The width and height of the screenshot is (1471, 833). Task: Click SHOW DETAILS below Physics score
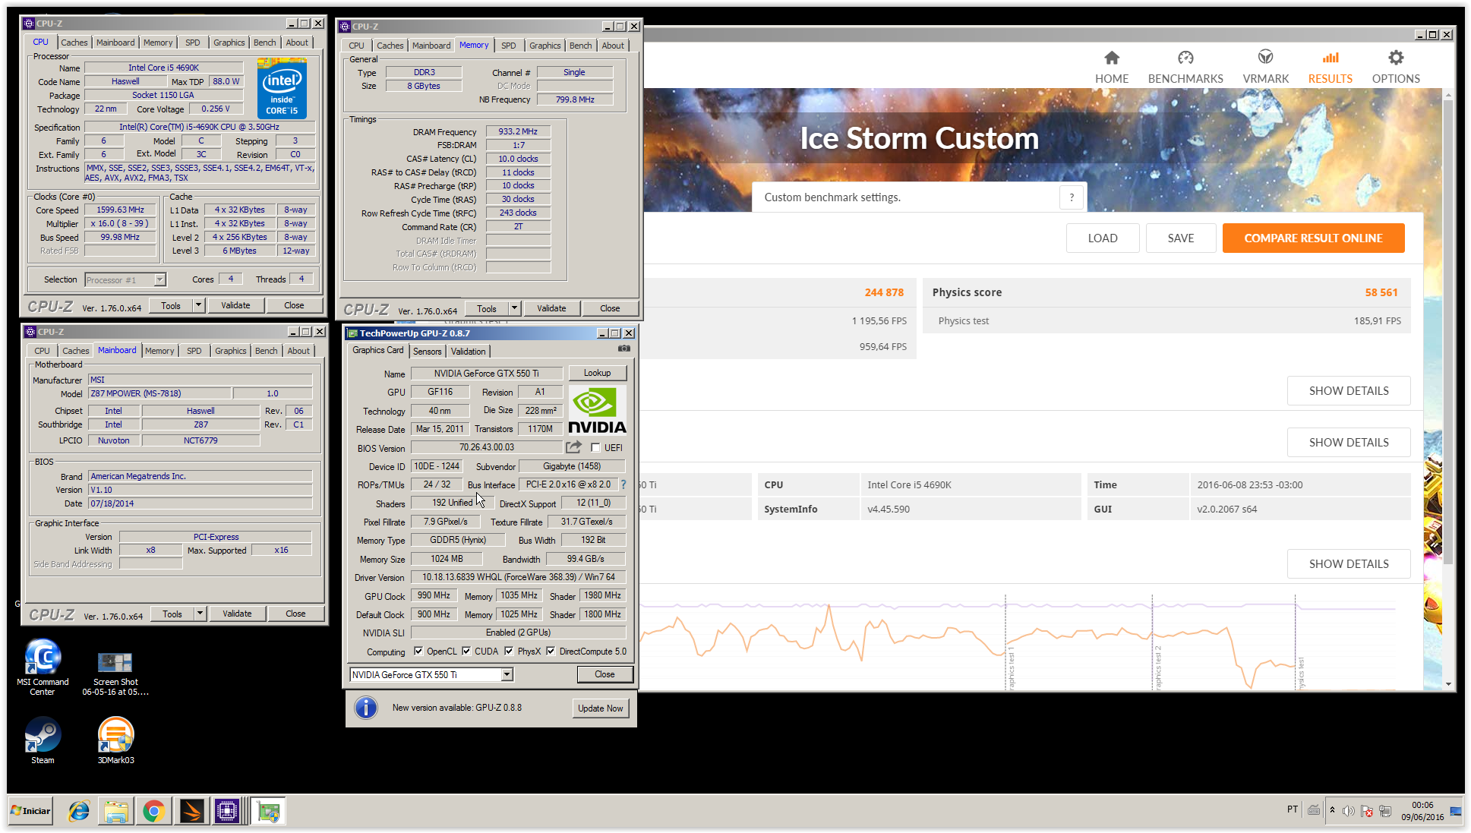(x=1348, y=390)
